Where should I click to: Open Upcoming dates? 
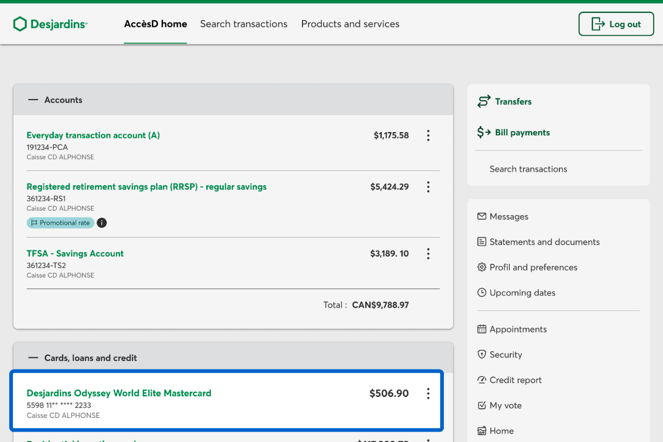coord(523,293)
